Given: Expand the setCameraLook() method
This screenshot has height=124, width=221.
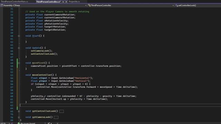Looking at the screenshot, I should 19,117.
